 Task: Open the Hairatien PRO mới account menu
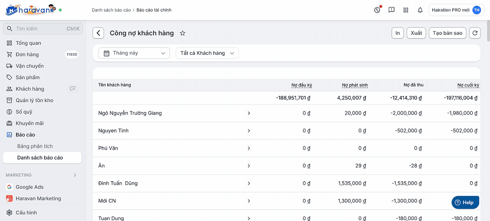pyautogui.click(x=455, y=10)
